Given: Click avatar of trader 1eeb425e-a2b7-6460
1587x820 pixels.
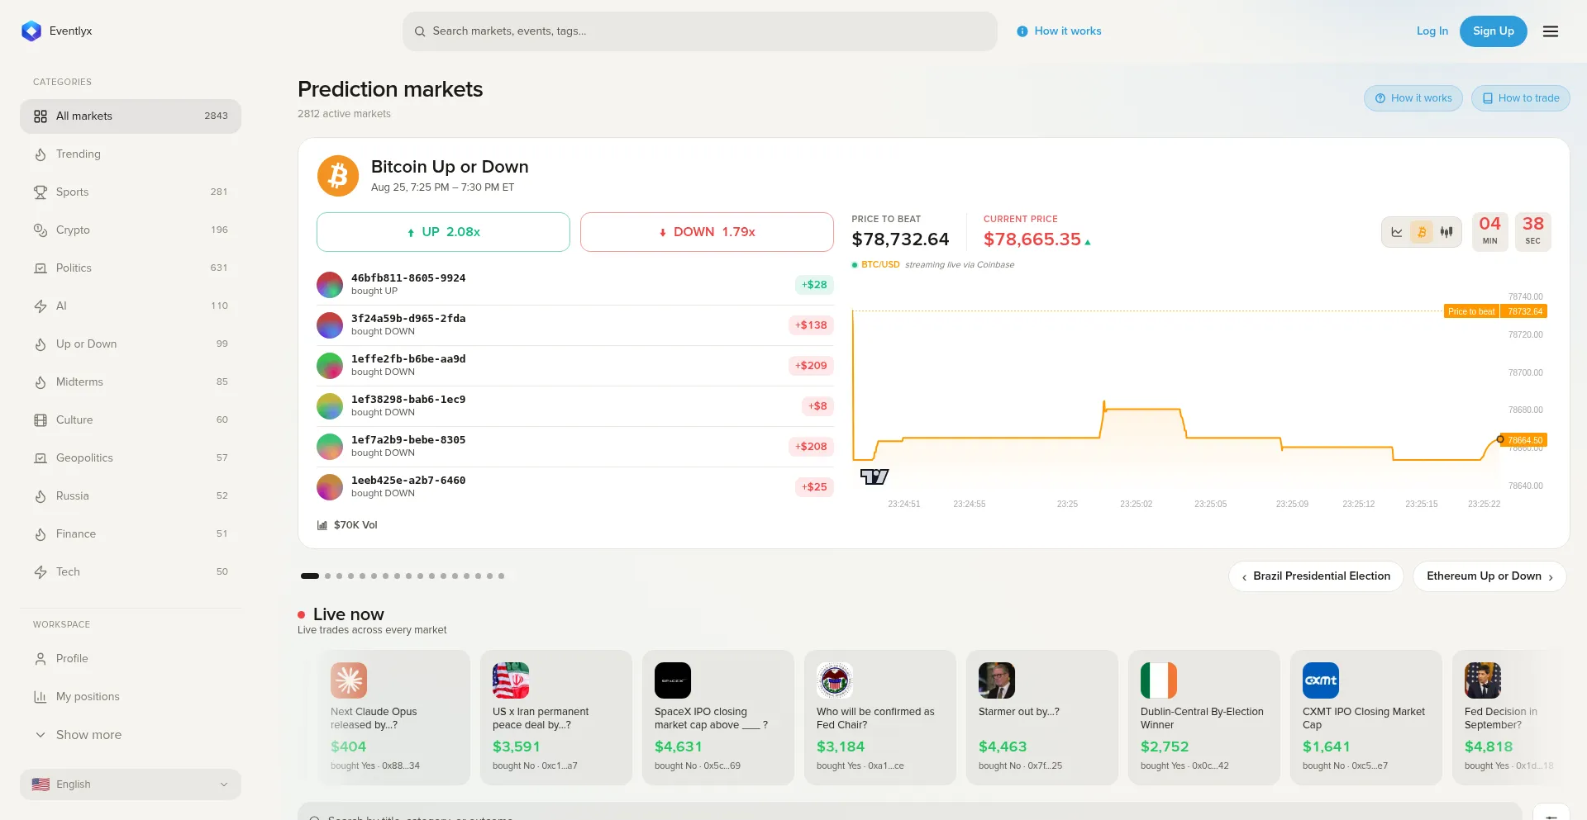Looking at the screenshot, I should (330, 487).
